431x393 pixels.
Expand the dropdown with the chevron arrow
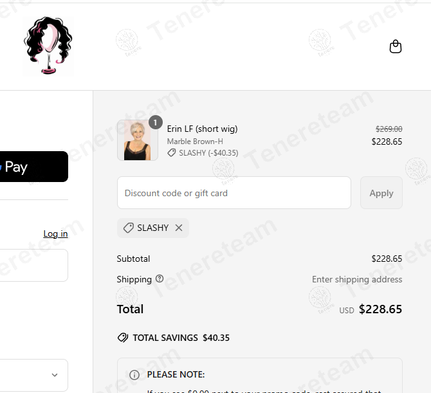tap(55, 375)
